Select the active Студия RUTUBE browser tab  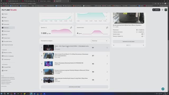61,1
